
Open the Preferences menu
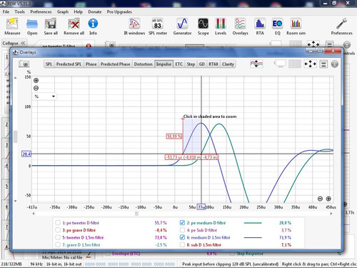point(41,11)
